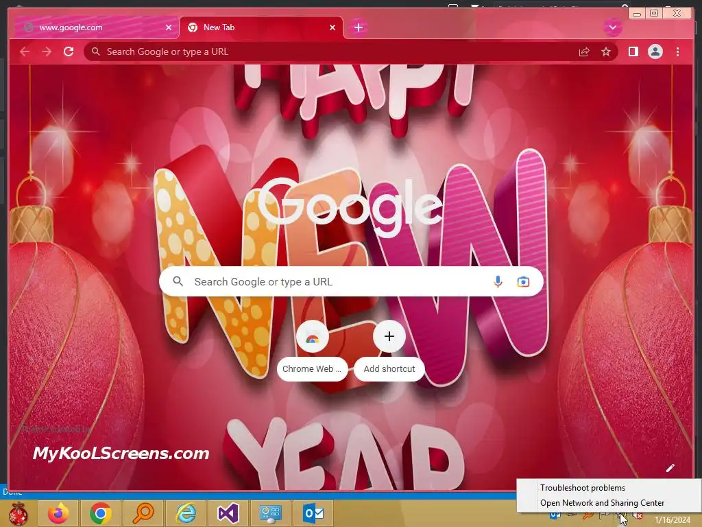The image size is (702, 527).
Task: Click the ornament Start button on taskbar
Action: tap(18, 513)
